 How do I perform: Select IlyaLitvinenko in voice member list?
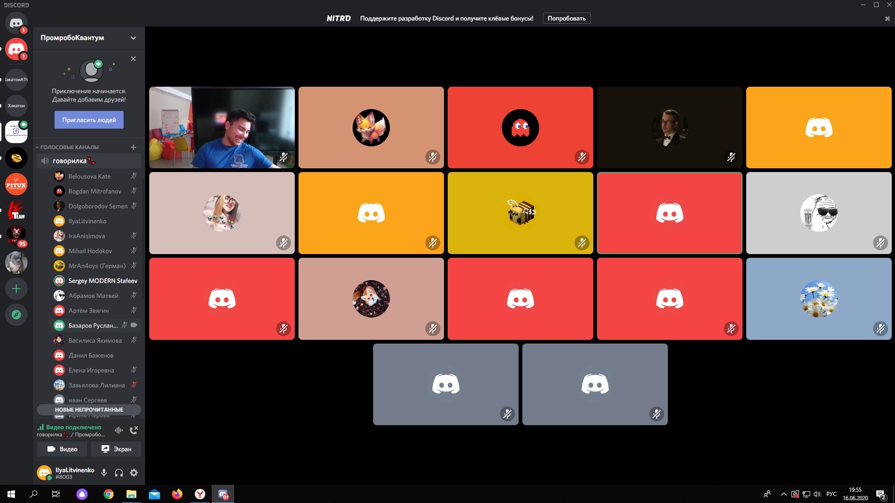tap(95, 221)
